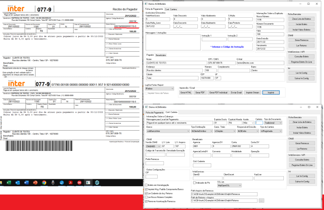Click the browse button beside Path de Retorno
The height and width of the screenshot is (210, 324).
(x=261, y=201)
